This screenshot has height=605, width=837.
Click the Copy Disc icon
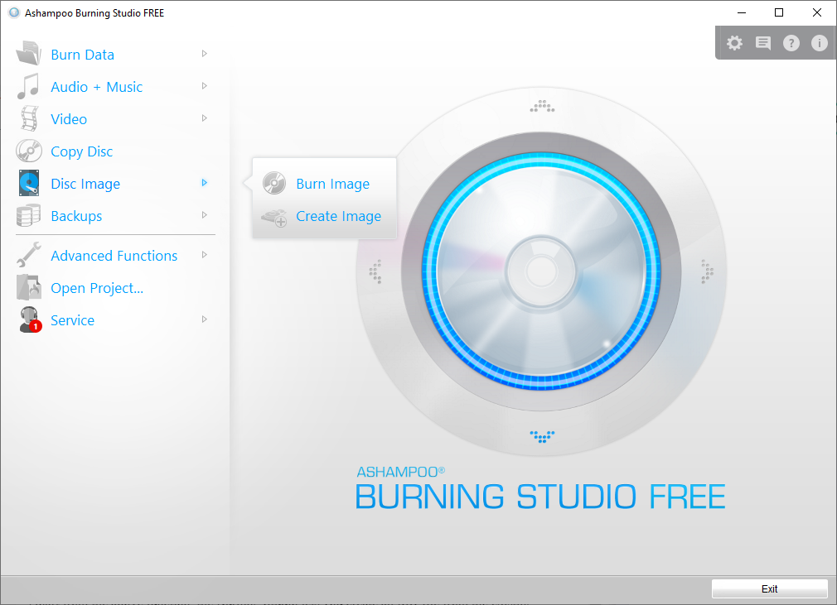(x=29, y=151)
